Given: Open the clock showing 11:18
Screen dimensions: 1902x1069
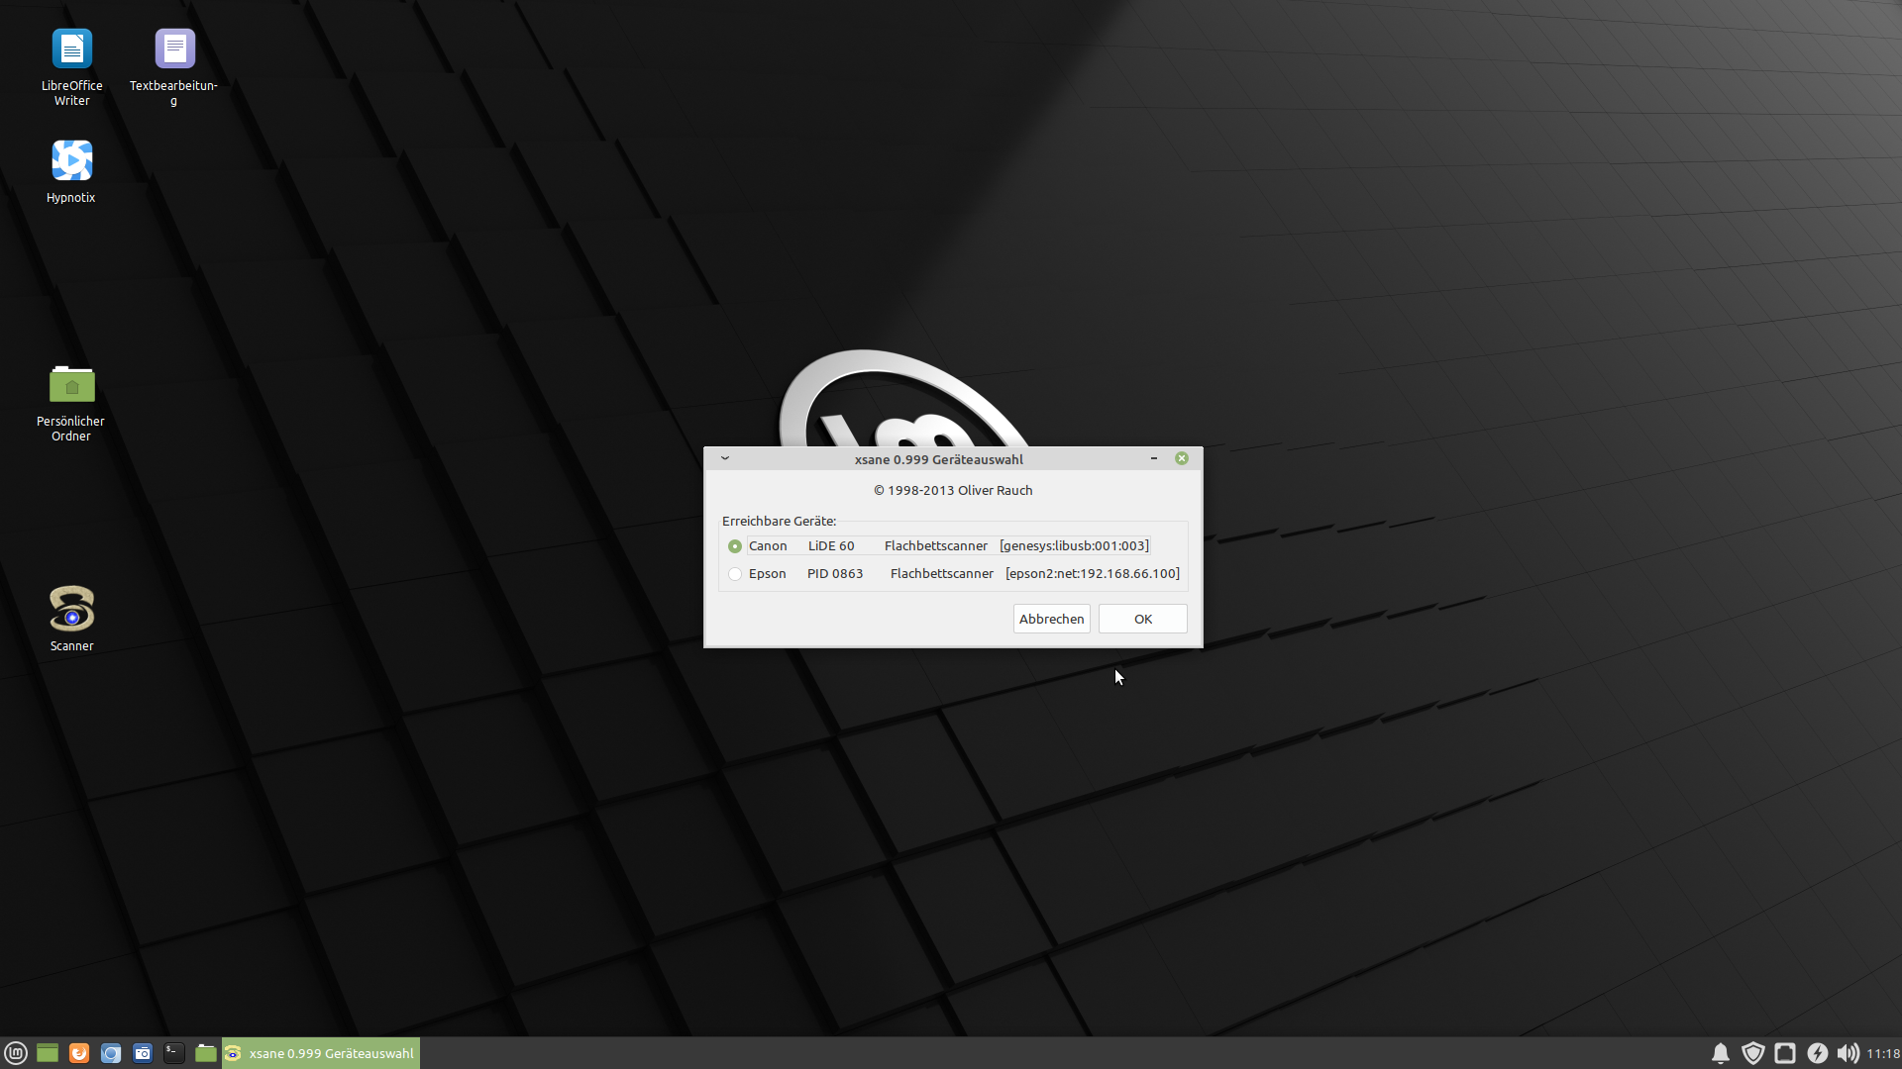Looking at the screenshot, I should pos(1883,1053).
